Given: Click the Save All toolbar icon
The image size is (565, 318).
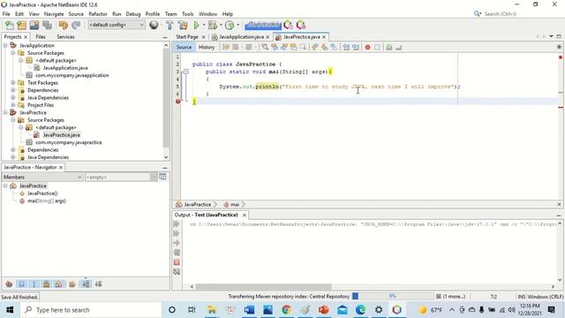Looking at the screenshot, I should [x=47, y=25].
